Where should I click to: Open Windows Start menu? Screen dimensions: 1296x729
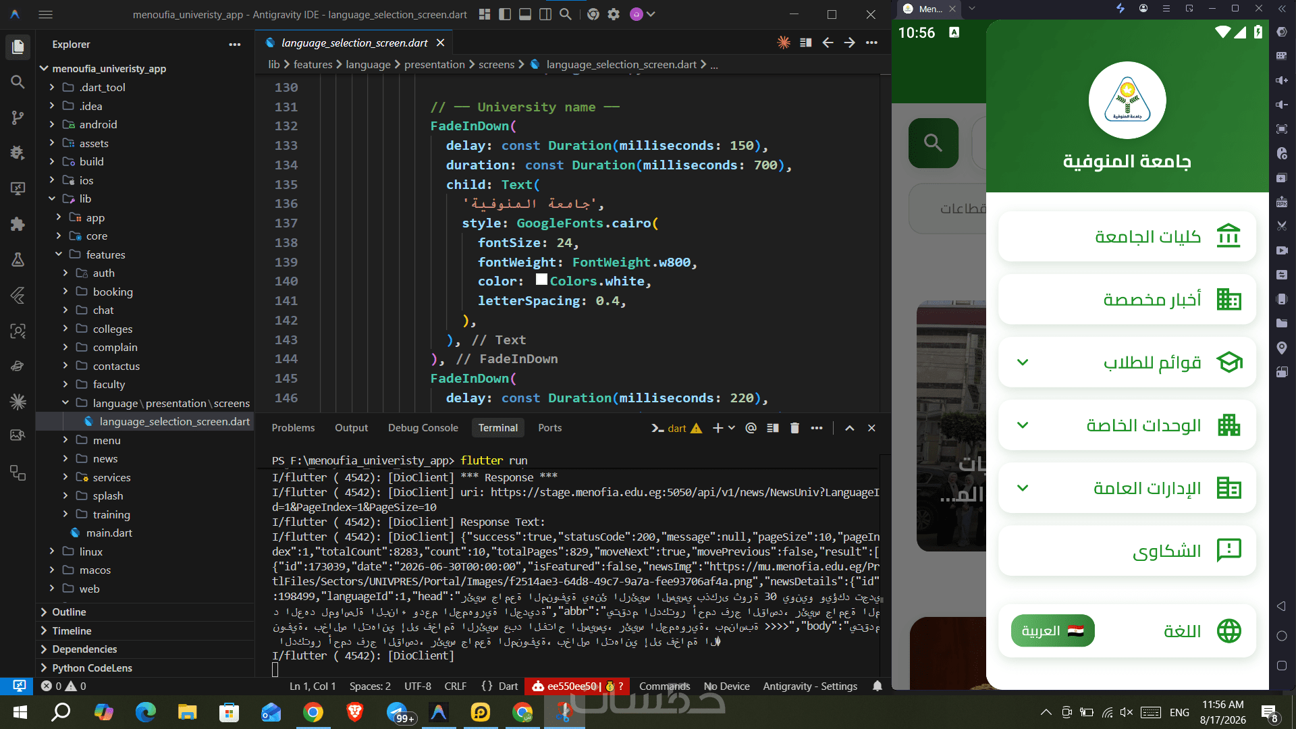20,712
